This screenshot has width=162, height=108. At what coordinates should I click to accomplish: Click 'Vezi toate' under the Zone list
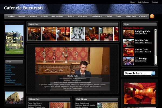pos(18,84)
